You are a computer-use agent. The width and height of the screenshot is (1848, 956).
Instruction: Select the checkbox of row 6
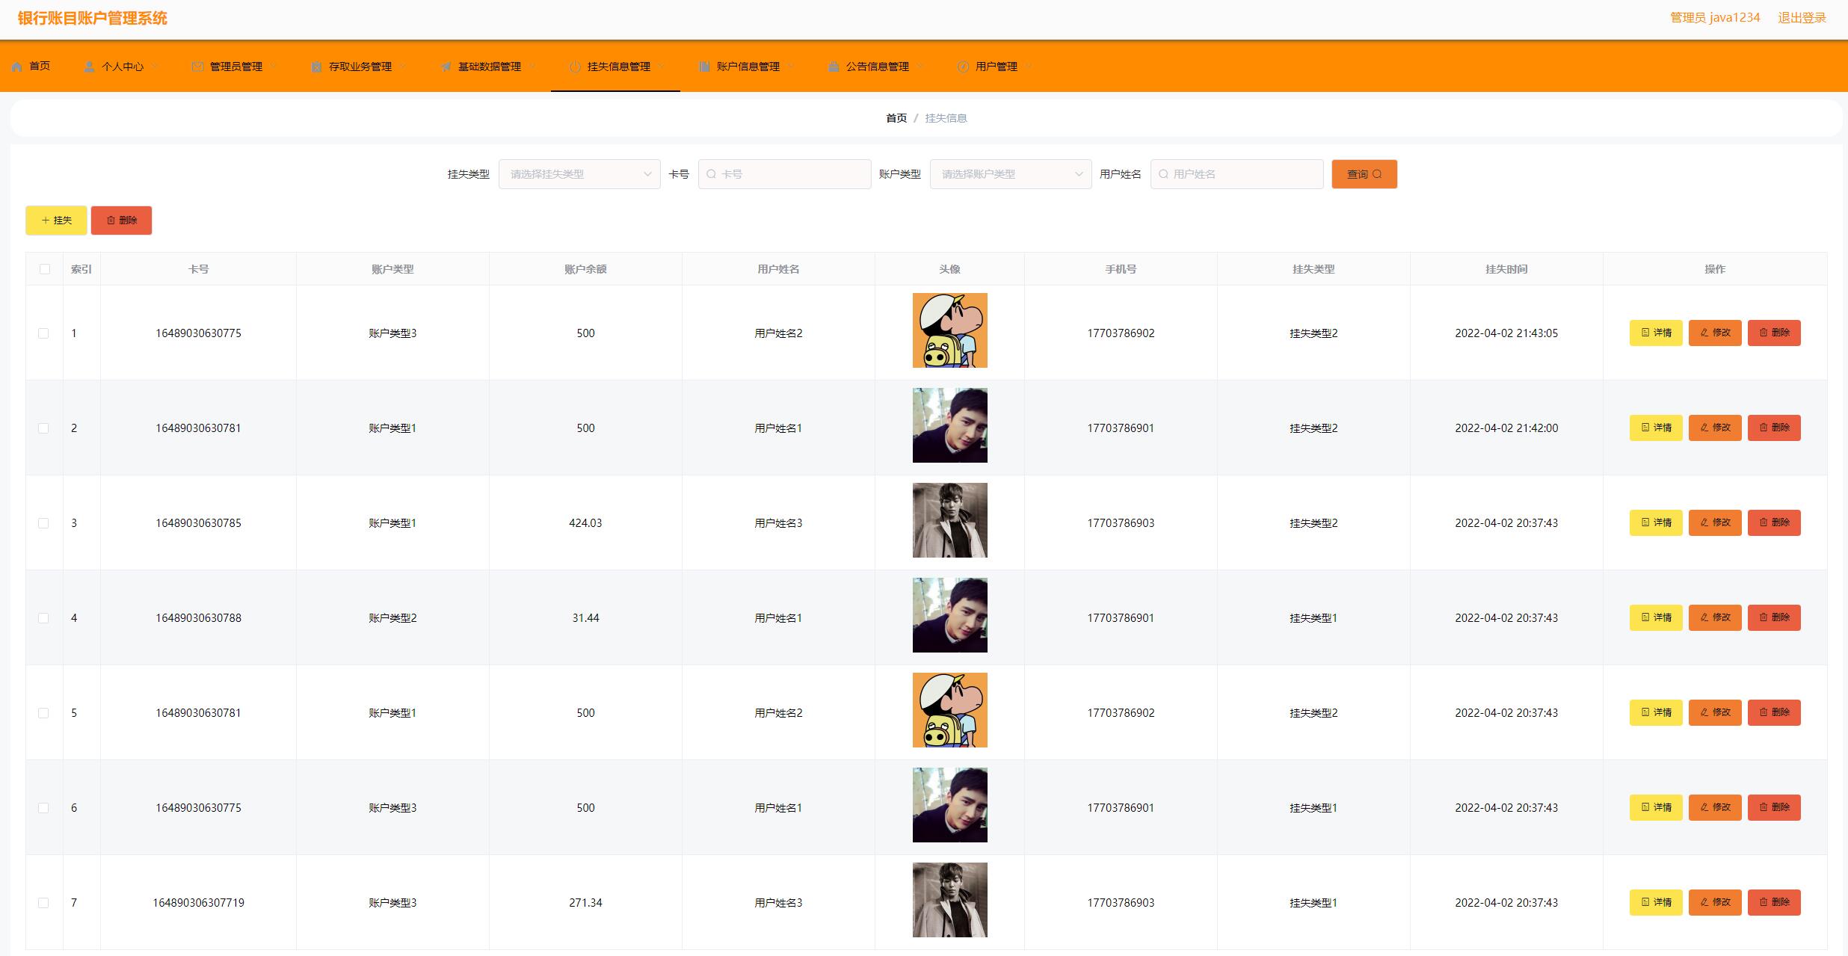pyautogui.click(x=43, y=808)
